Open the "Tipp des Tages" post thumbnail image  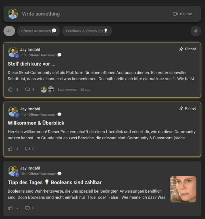click(x=183, y=189)
